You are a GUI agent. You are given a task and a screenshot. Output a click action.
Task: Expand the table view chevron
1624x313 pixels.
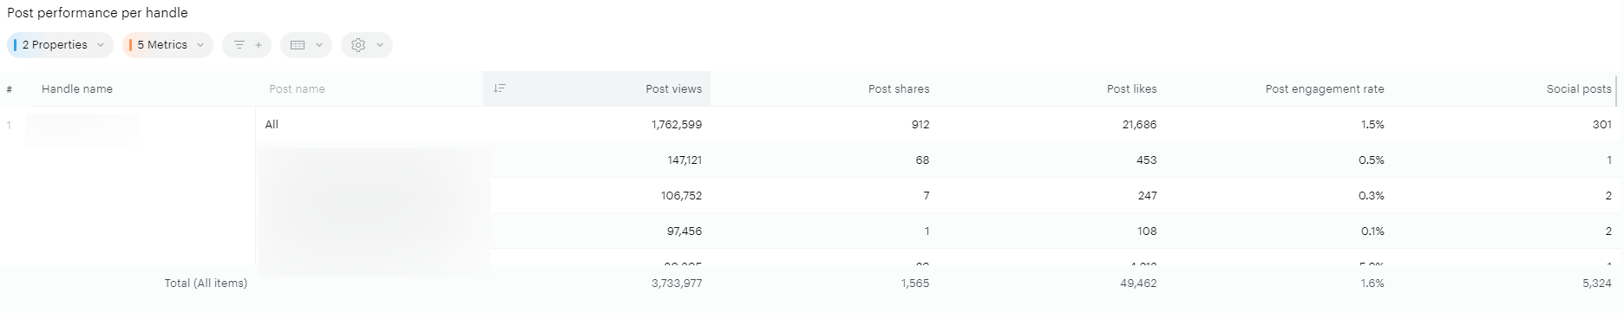319,45
